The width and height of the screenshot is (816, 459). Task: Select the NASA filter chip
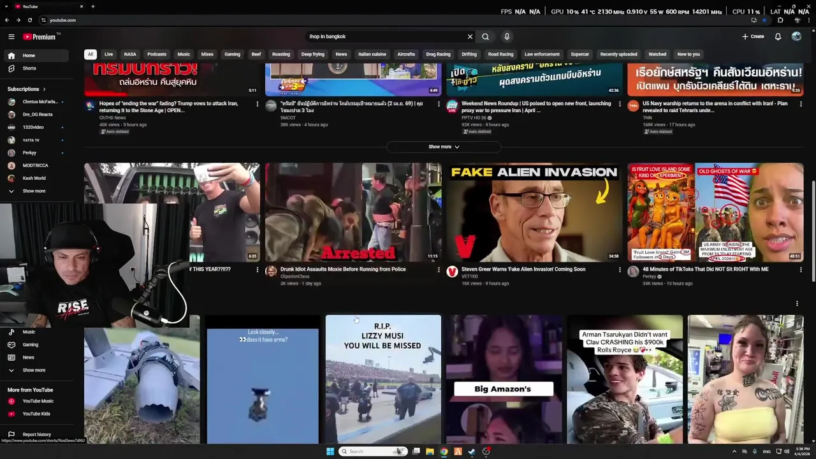[130, 54]
